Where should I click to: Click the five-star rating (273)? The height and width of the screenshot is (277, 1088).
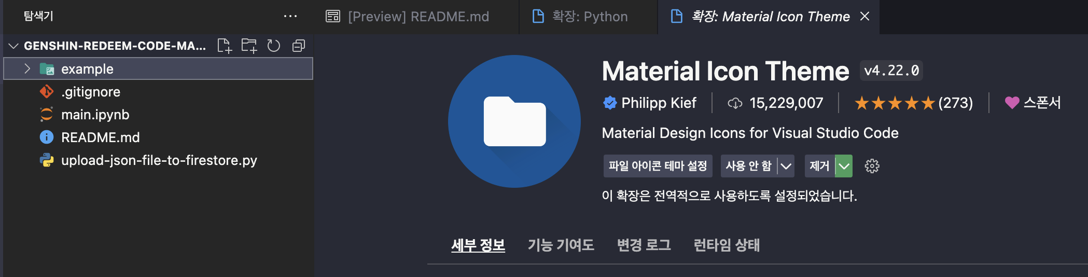[x=914, y=103]
